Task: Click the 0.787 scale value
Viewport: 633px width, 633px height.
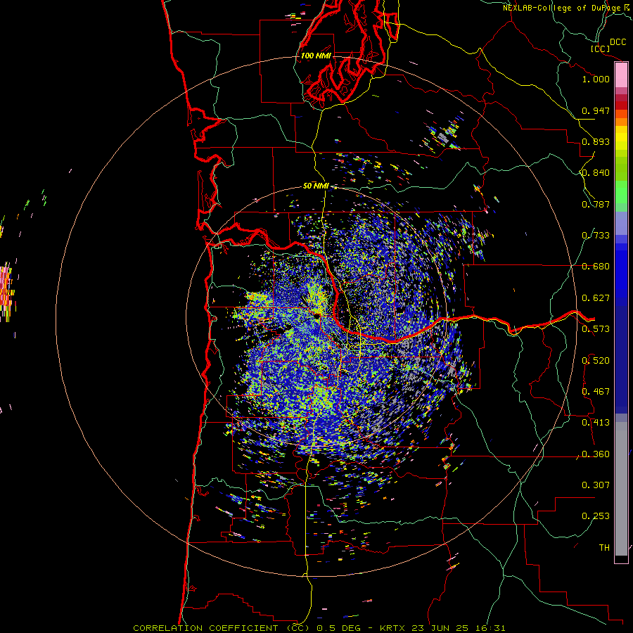Action: (596, 204)
